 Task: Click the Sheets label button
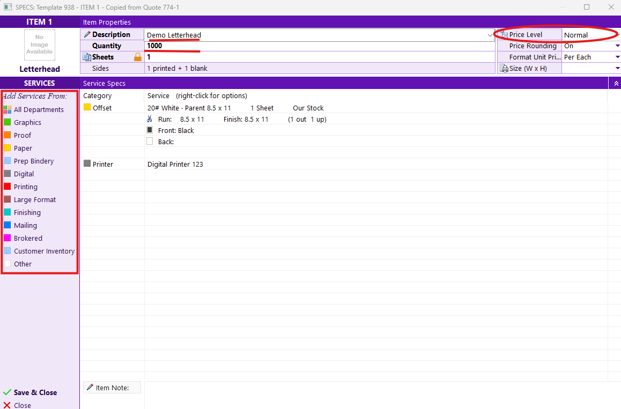(102, 57)
